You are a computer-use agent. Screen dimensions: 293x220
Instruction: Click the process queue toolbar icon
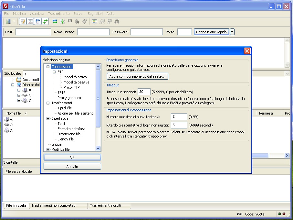pos(62,22)
